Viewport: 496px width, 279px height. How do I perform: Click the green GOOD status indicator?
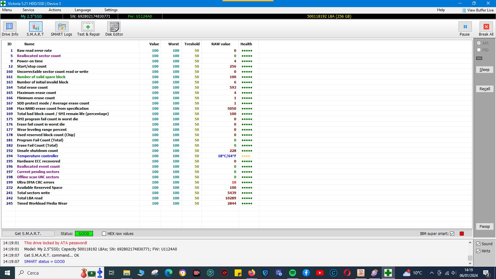(84, 234)
